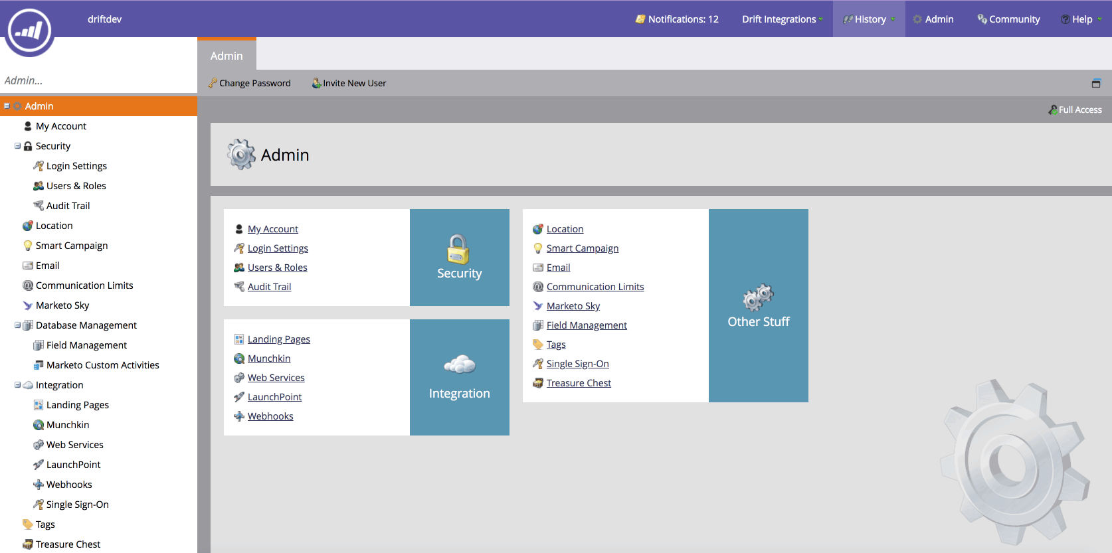The width and height of the screenshot is (1112, 553).
Task: Click the LaunchPoint rocket icon in sidebar
Action: click(x=39, y=465)
